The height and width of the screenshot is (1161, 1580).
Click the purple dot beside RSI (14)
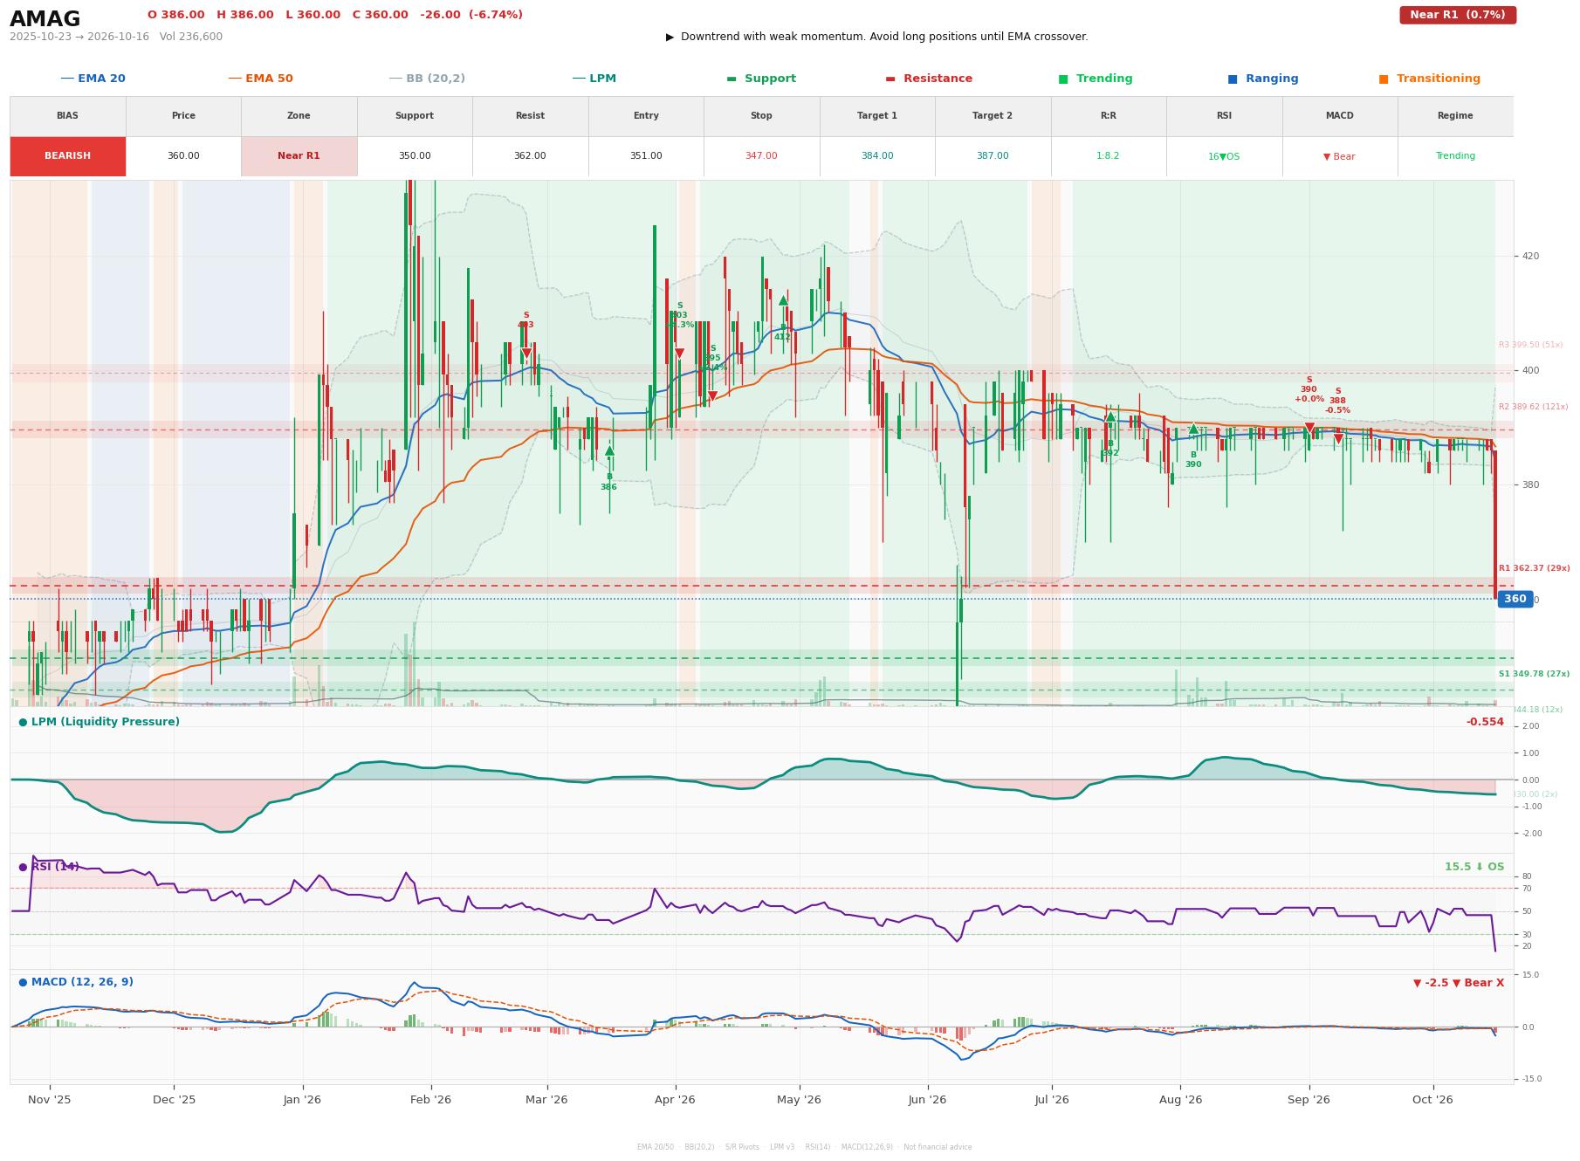(x=23, y=867)
